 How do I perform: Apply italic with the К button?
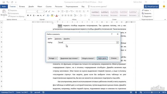tap(31, 15)
